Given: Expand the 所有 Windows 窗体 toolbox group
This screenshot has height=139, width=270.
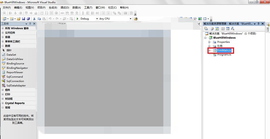Looking at the screenshot, I should click(3, 28).
